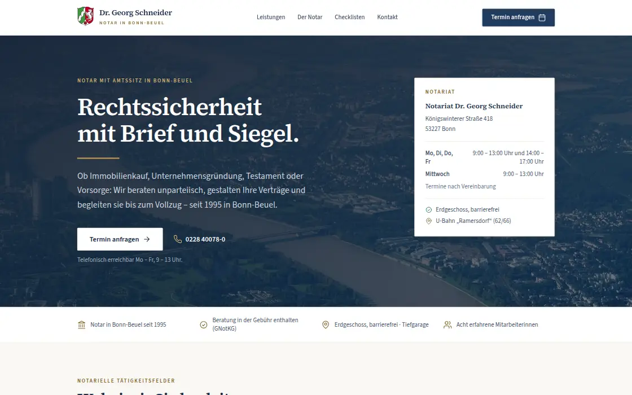Click the white hero Termin anfragen button

point(120,239)
